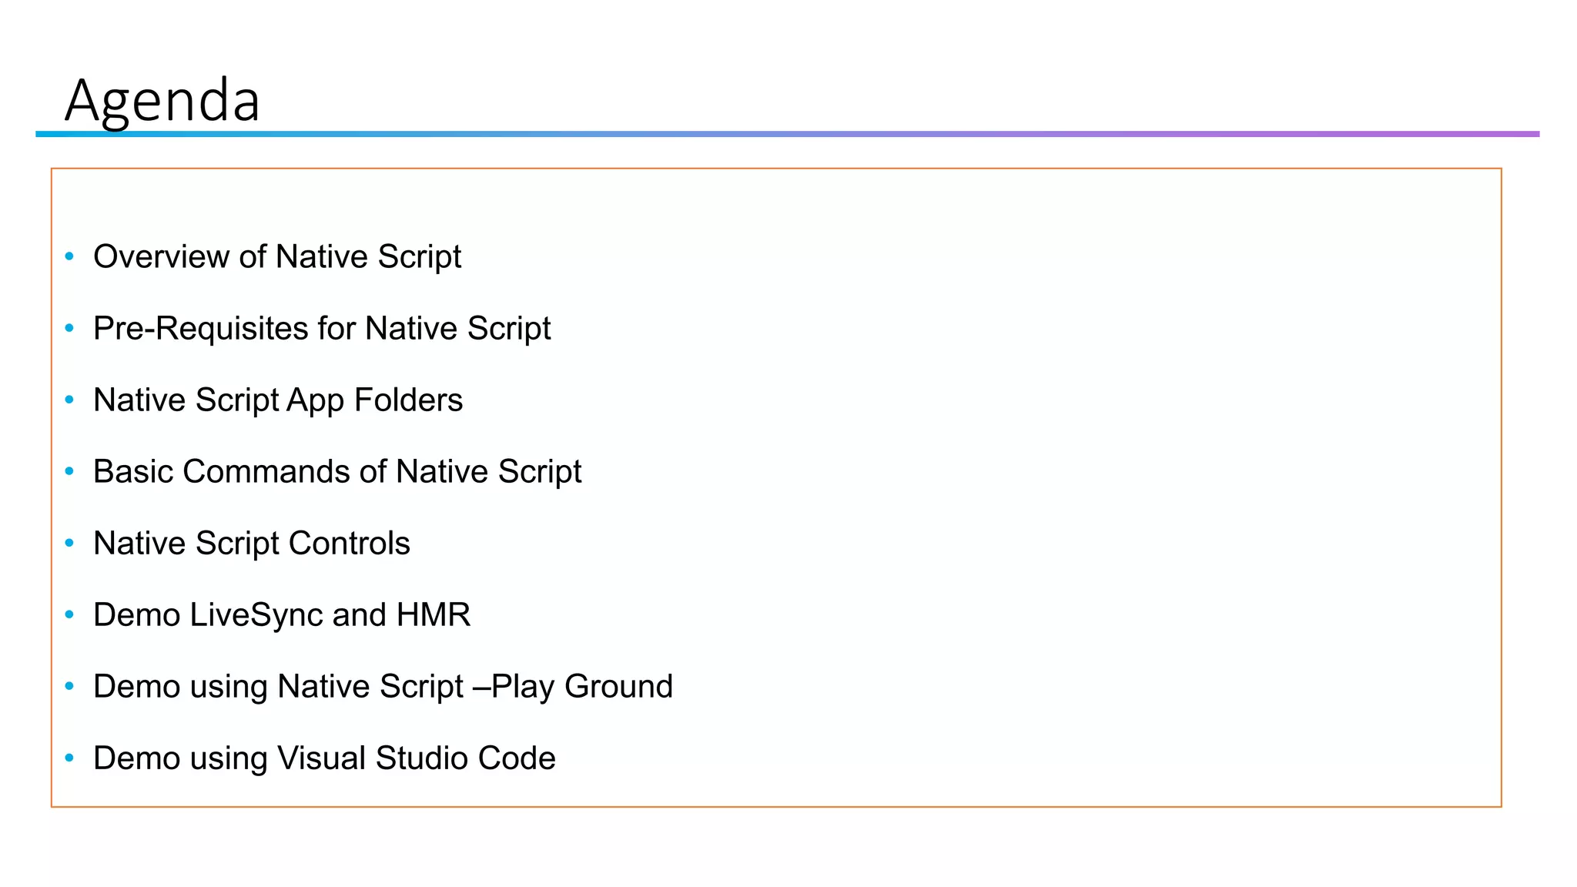Click the Agenda slide title
The height and width of the screenshot is (887, 1577).
pyautogui.click(x=162, y=100)
